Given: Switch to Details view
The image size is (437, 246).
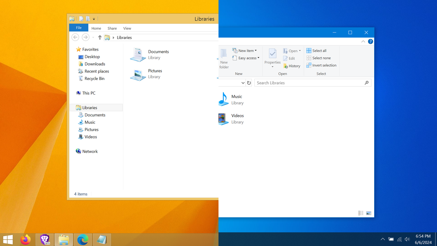Looking at the screenshot, I should coord(361,213).
